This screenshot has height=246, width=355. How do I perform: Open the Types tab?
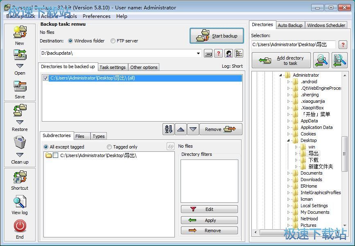[99, 136]
